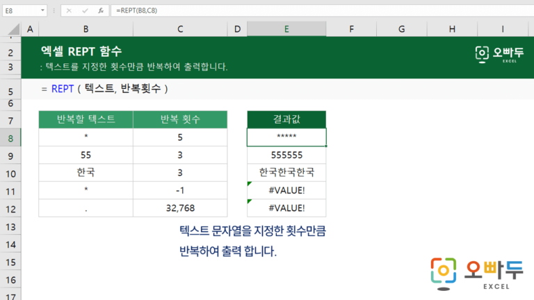Screen dimensions: 534x300
Task: Select result cell showing 555555
Action: pyautogui.click(x=286, y=155)
